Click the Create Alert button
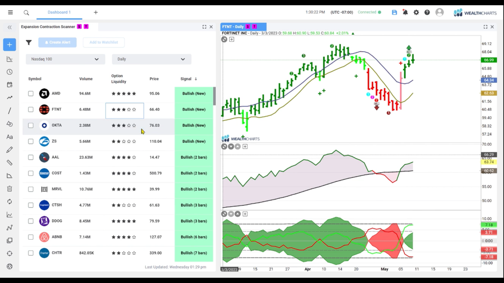The width and height of the screenshot is (504, 283). pos(57,42)
